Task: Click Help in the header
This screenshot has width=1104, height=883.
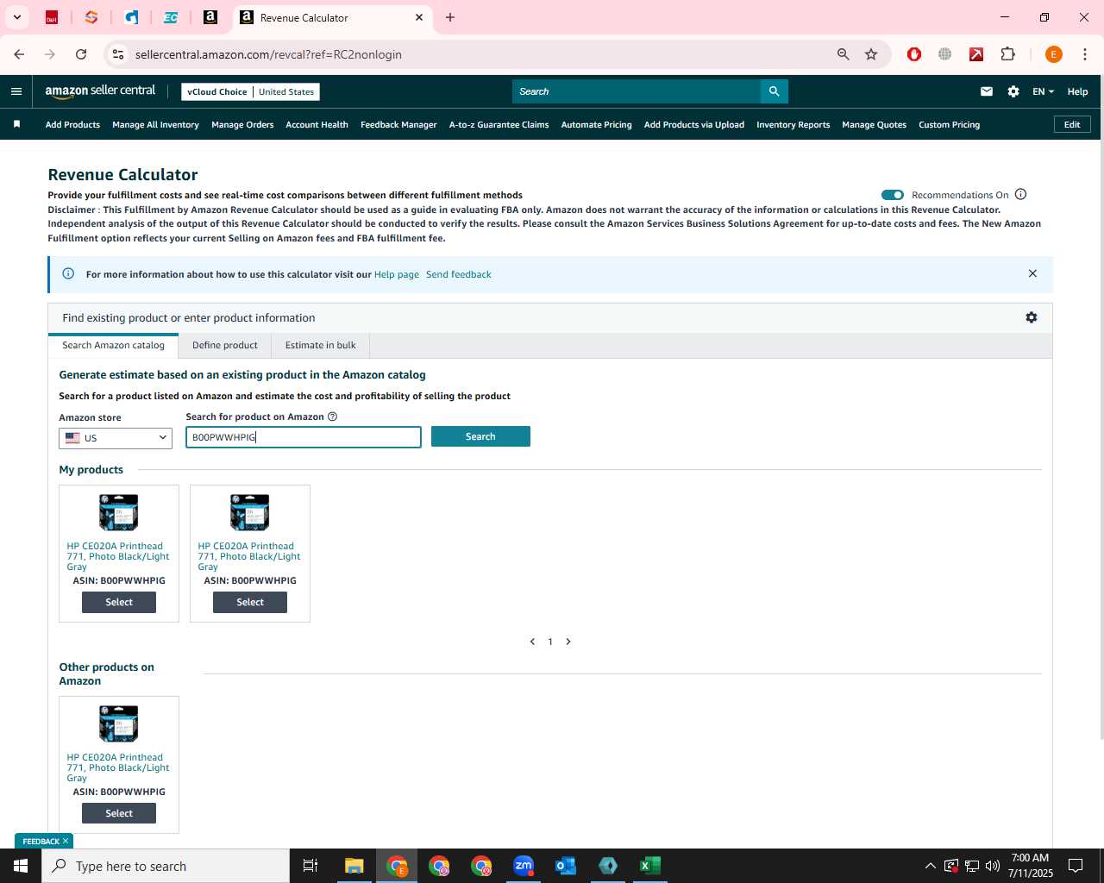Action: pyautogui.click(x=1077, y=91)
